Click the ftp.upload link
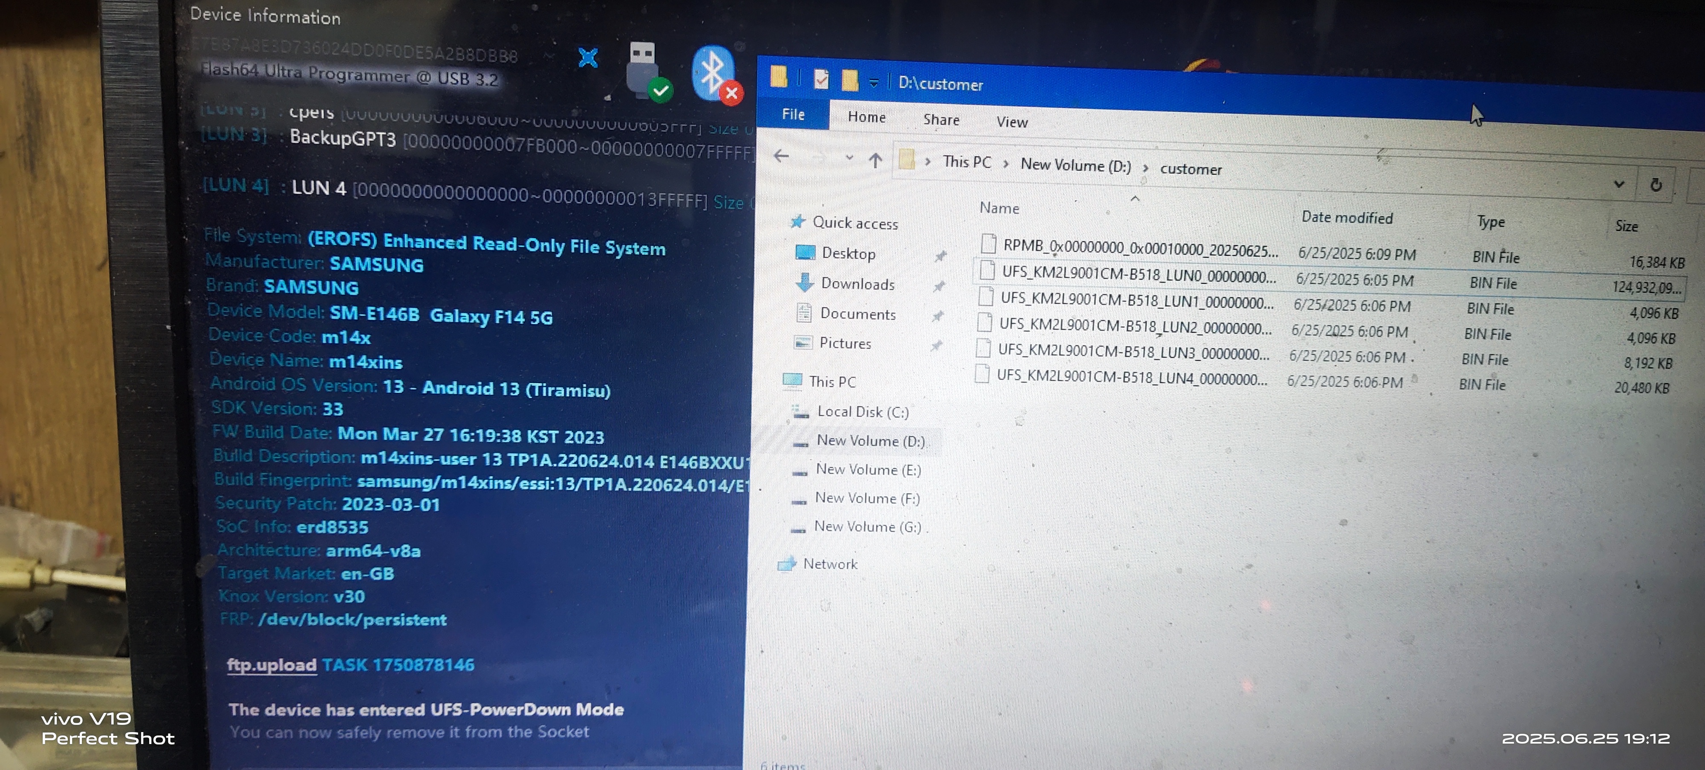This screenshot has height=770, width=1705. pos(272,664)
